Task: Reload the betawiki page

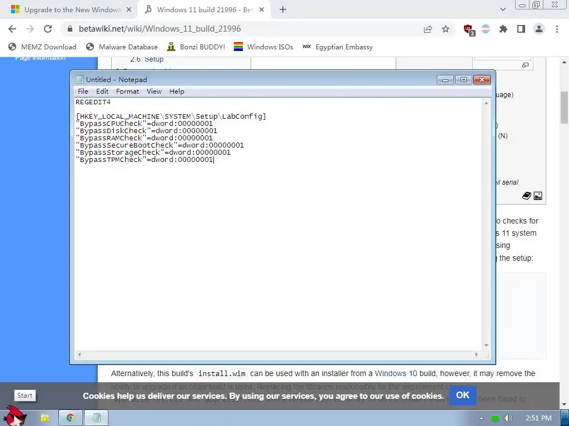Action: [x=48, y=29]
